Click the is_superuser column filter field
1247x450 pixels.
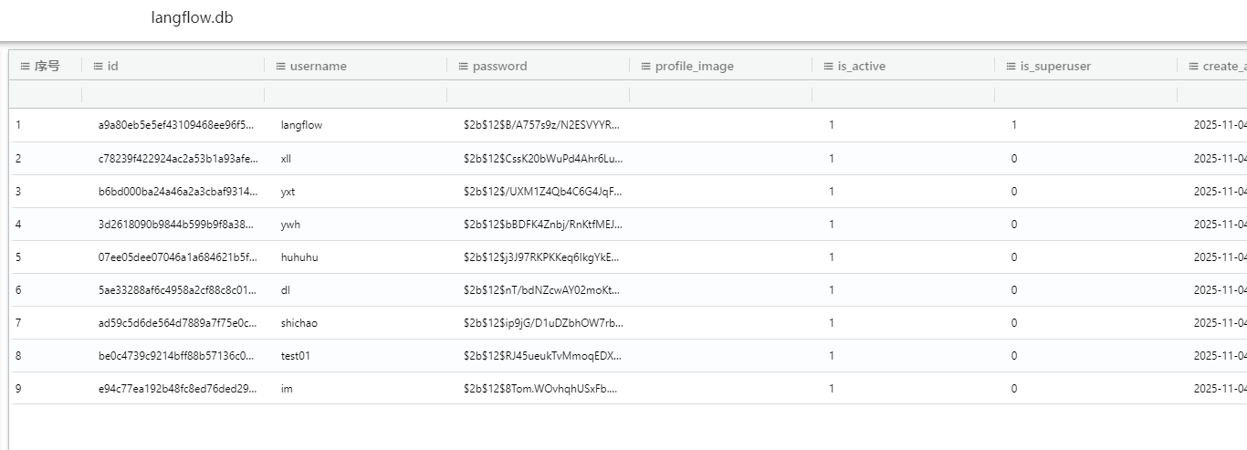pyautogui.click(x=1085, y=94)
